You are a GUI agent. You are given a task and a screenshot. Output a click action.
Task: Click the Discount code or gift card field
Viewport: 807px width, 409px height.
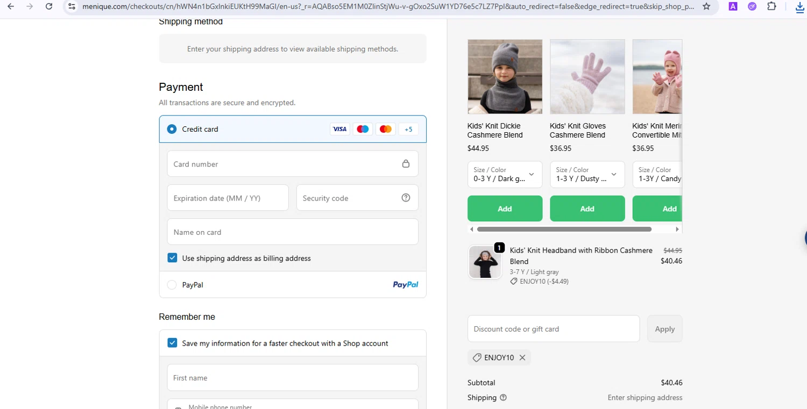click(x=554, y=328)
